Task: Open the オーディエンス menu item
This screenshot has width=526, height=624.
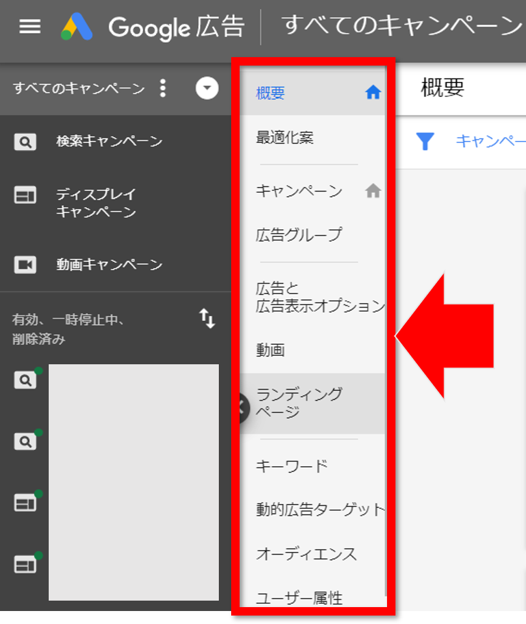Action: (x=307, y=554)
